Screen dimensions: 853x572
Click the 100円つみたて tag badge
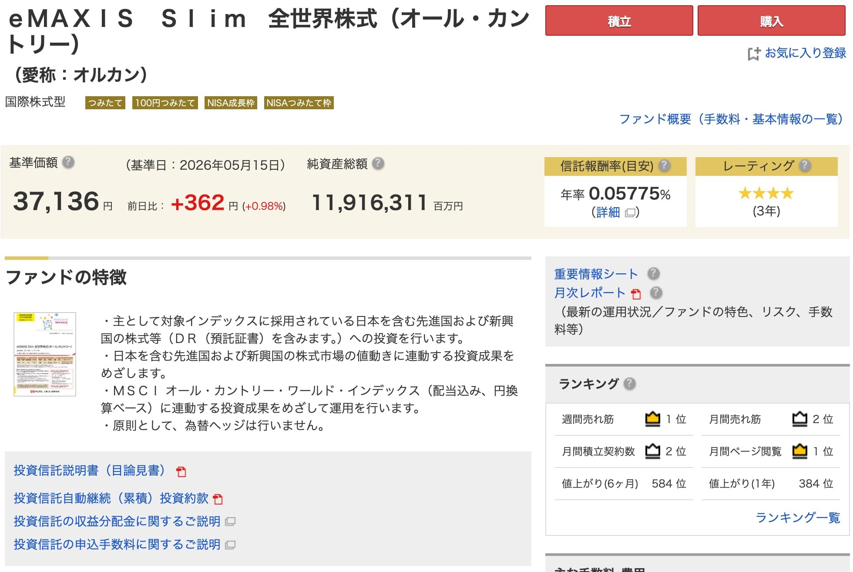(165, 103)
